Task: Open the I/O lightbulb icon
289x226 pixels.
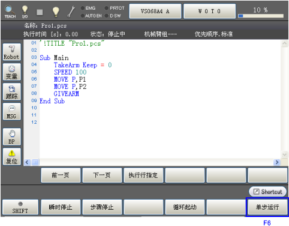Action: click(x=25, y=12)
